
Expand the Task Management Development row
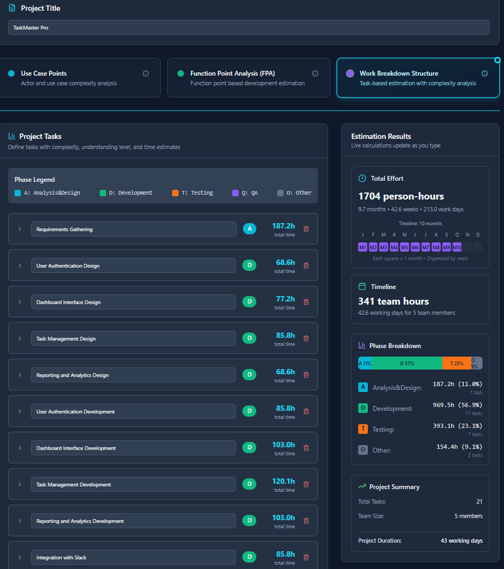[20, 484]
